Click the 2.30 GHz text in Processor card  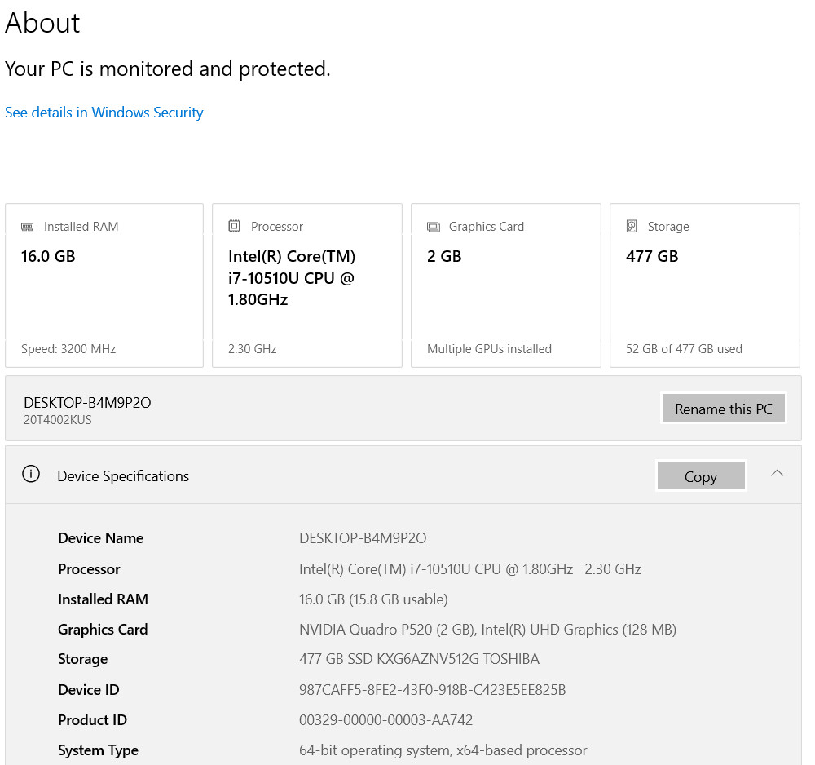tap(252, 349)
